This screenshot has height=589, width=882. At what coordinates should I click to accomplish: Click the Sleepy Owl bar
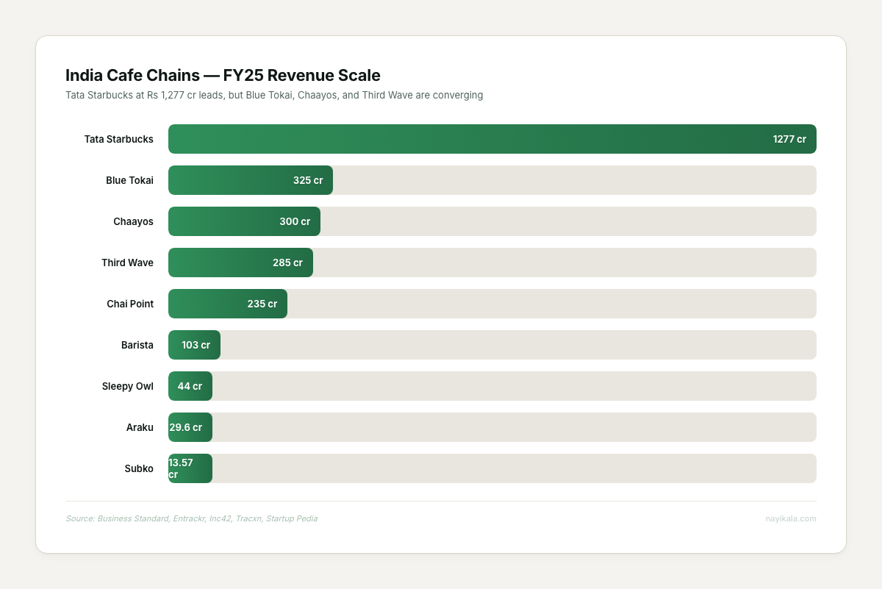(190, 386)
